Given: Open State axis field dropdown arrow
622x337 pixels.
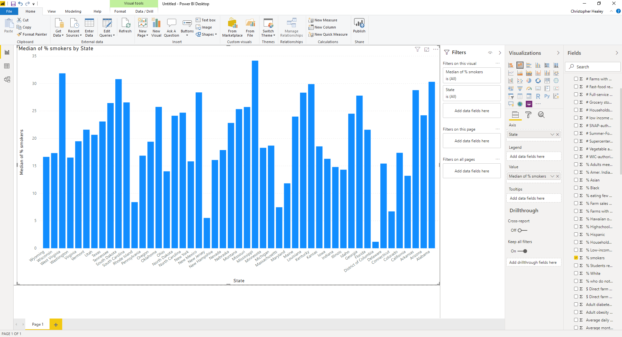Looking at the screenshot, I should tap(552, 134).
